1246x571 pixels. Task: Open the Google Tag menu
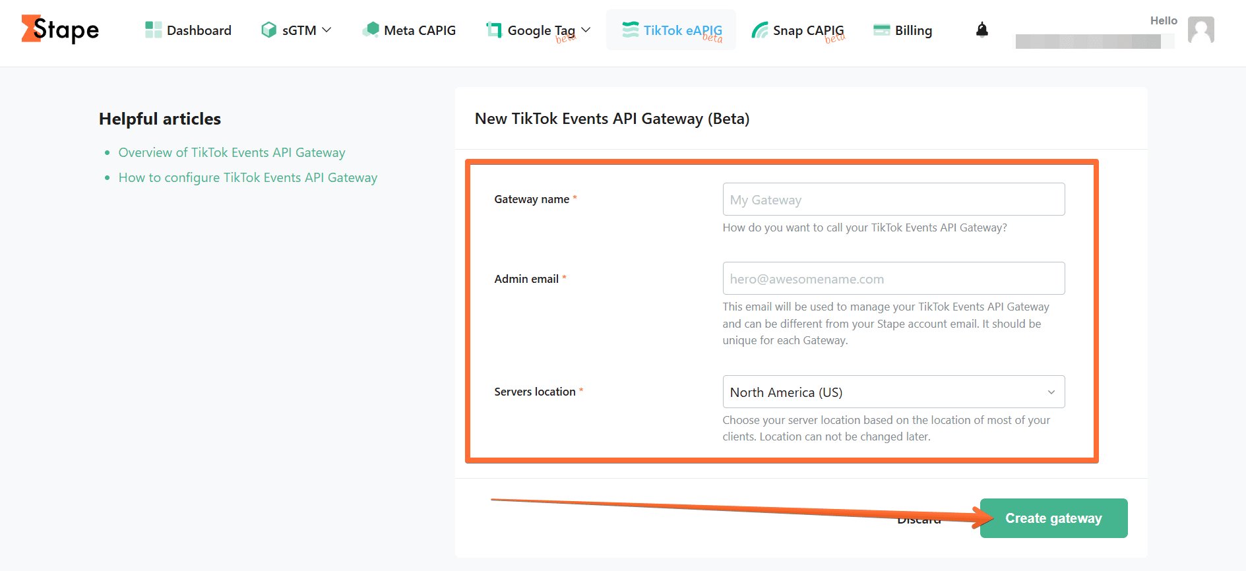538,30
